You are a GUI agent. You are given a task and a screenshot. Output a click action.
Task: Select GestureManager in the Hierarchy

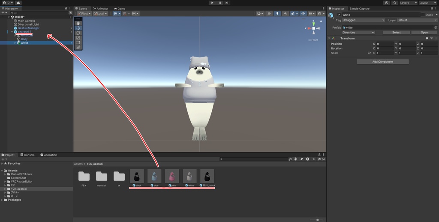[28, 28]
